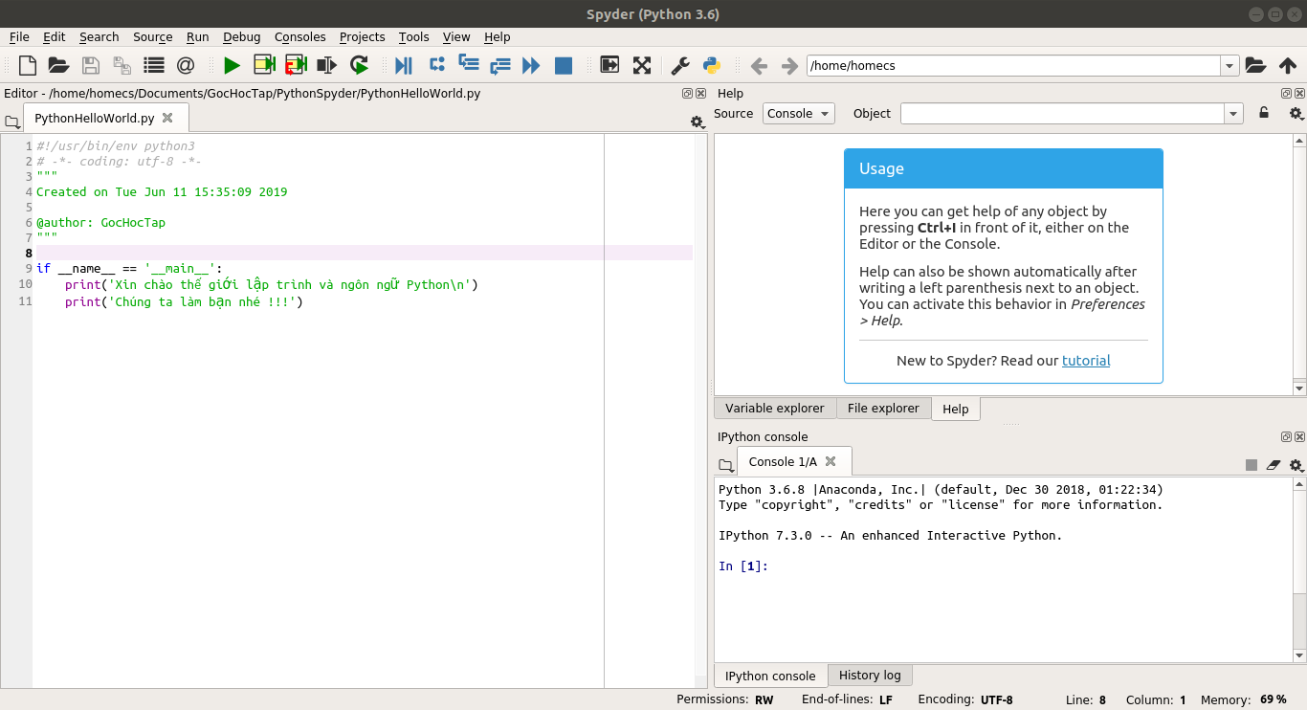Switch to the History log tab
This screenshot has width=1307, height=710.
click(x=869, y=676)
